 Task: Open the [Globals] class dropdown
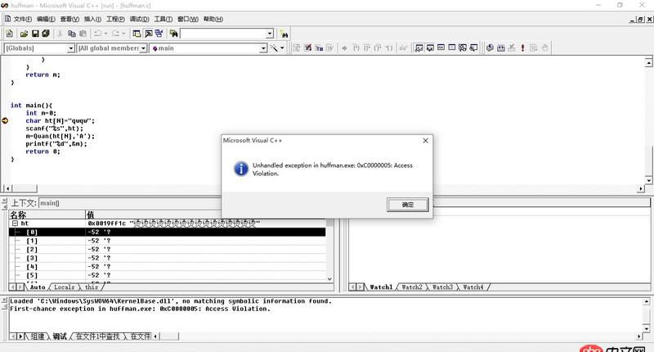coord(70,48)
